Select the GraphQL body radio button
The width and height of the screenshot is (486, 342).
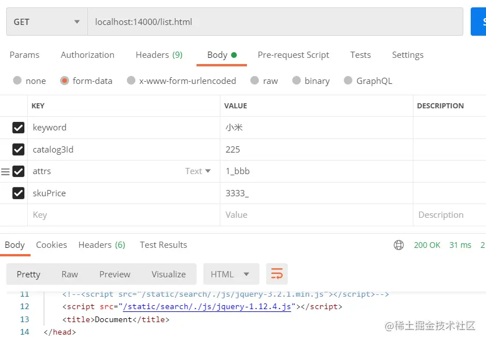tap(348, 81)
